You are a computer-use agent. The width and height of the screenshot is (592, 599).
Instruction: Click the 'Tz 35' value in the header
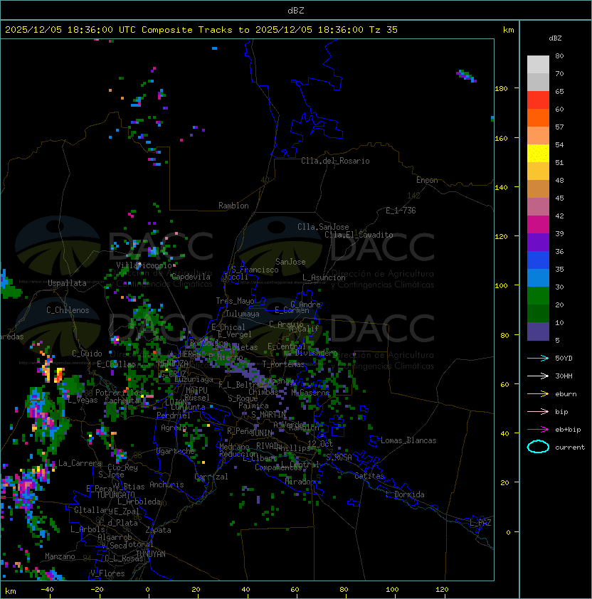point(384,30)
